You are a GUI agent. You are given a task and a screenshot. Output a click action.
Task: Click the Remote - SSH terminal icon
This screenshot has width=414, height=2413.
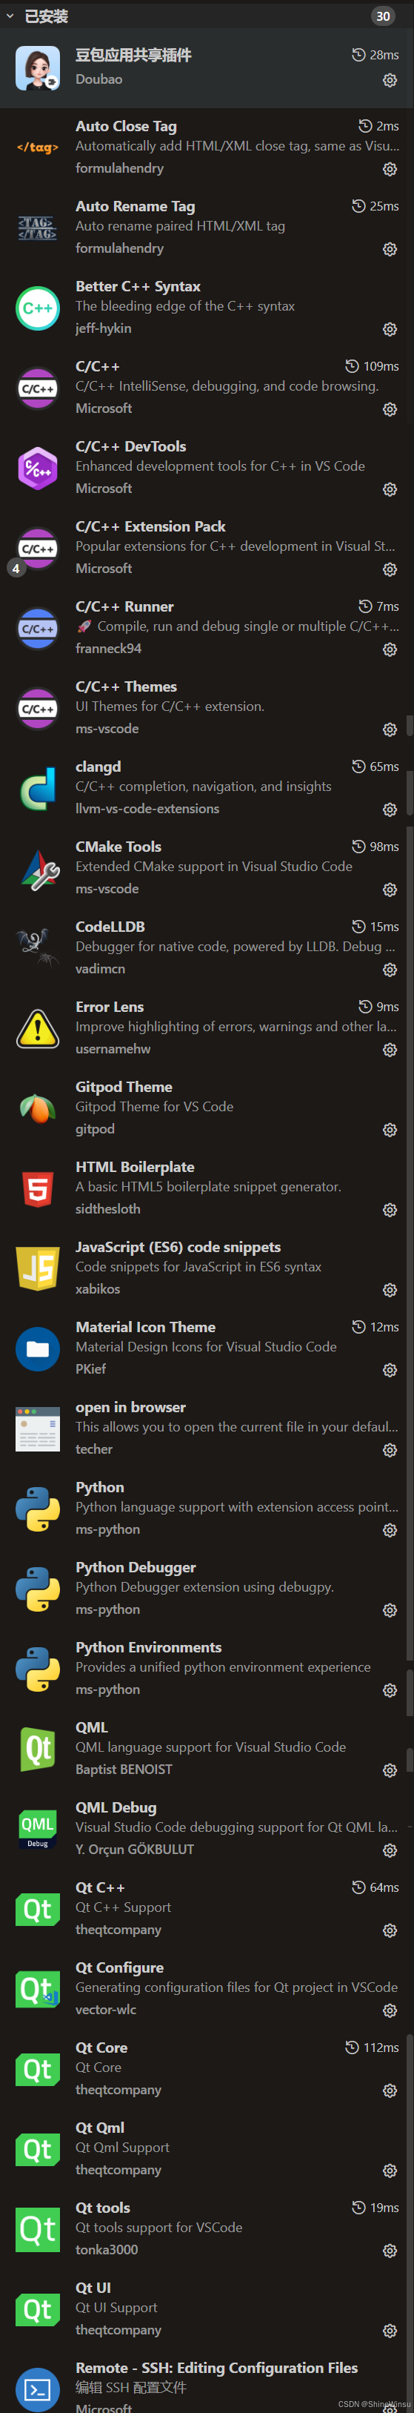38,2389
